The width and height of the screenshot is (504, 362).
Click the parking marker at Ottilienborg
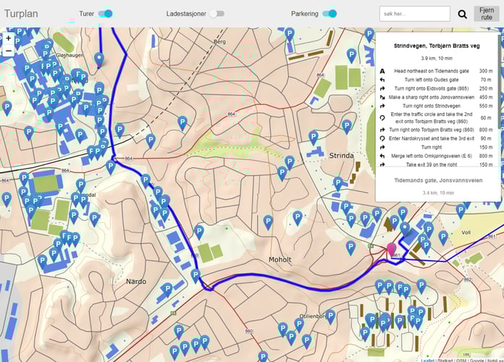coord(330,316)
